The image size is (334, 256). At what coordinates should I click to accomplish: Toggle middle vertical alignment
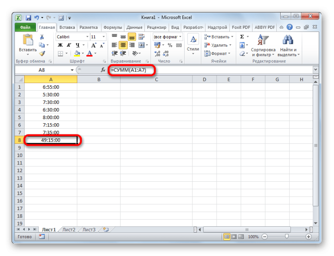click(123, 37)
